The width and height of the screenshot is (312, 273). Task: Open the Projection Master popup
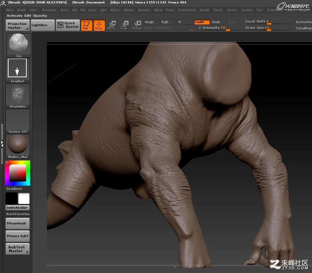click(x=18, y=25)
